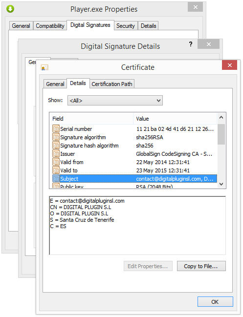Open Security tab in Player.exe Properties
This screenshot has height=317, width=243.
(x=126, y=26)
